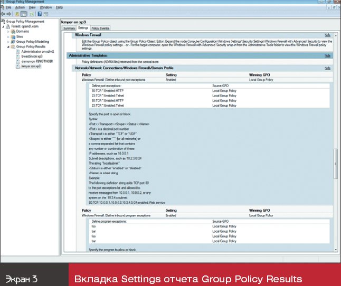The image size is (341, 286).
Task: Click hide link for Administrative Templates section
Action: [x=327, y=55]
